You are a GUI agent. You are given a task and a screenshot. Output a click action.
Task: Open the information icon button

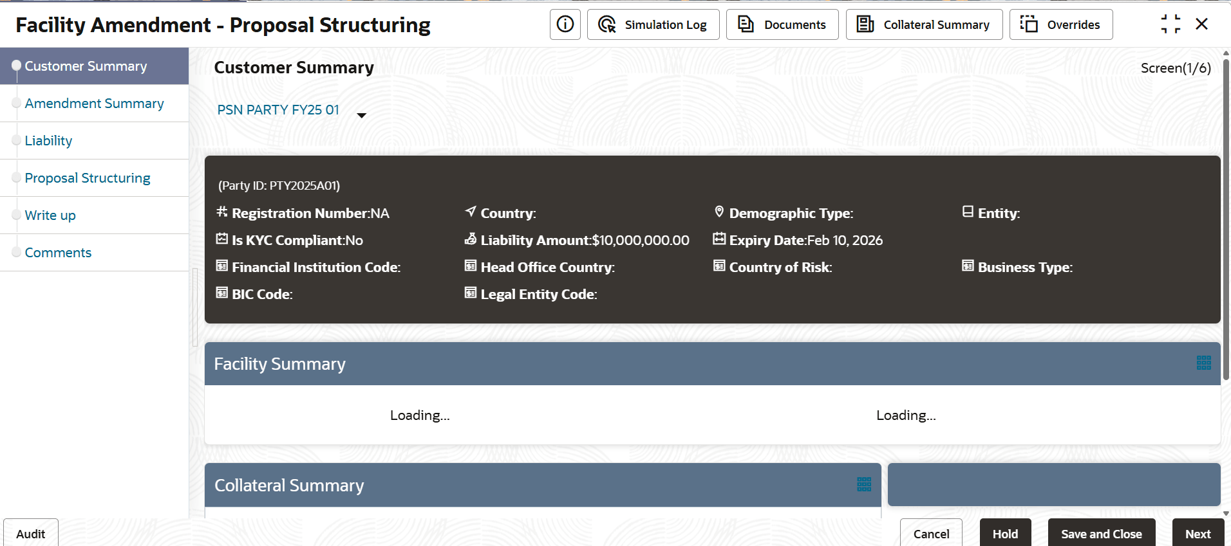coord(565,24)
